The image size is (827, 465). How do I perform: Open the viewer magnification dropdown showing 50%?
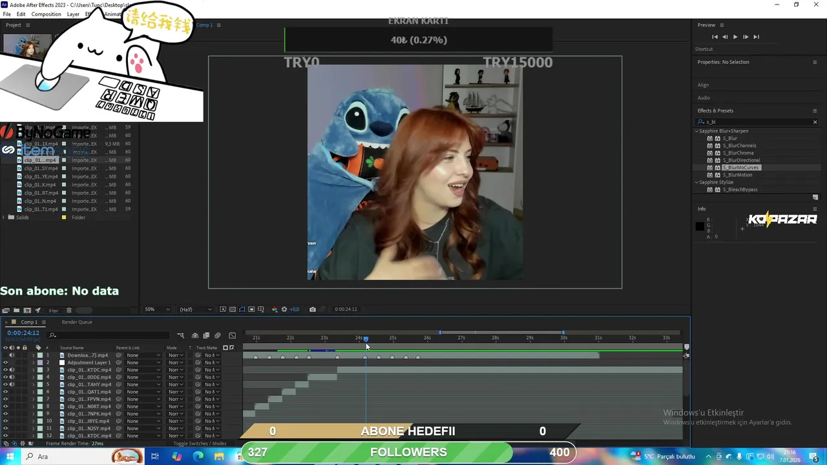158,309
